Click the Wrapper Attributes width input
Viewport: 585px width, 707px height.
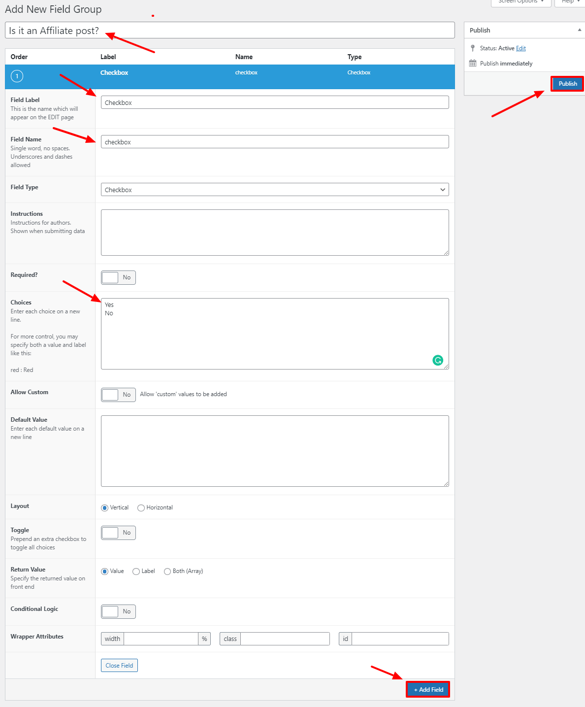coord(161,639)
